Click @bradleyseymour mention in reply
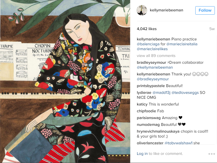Image resolution: width=217 pixels, height=163 pixels. tap(153, 79)
